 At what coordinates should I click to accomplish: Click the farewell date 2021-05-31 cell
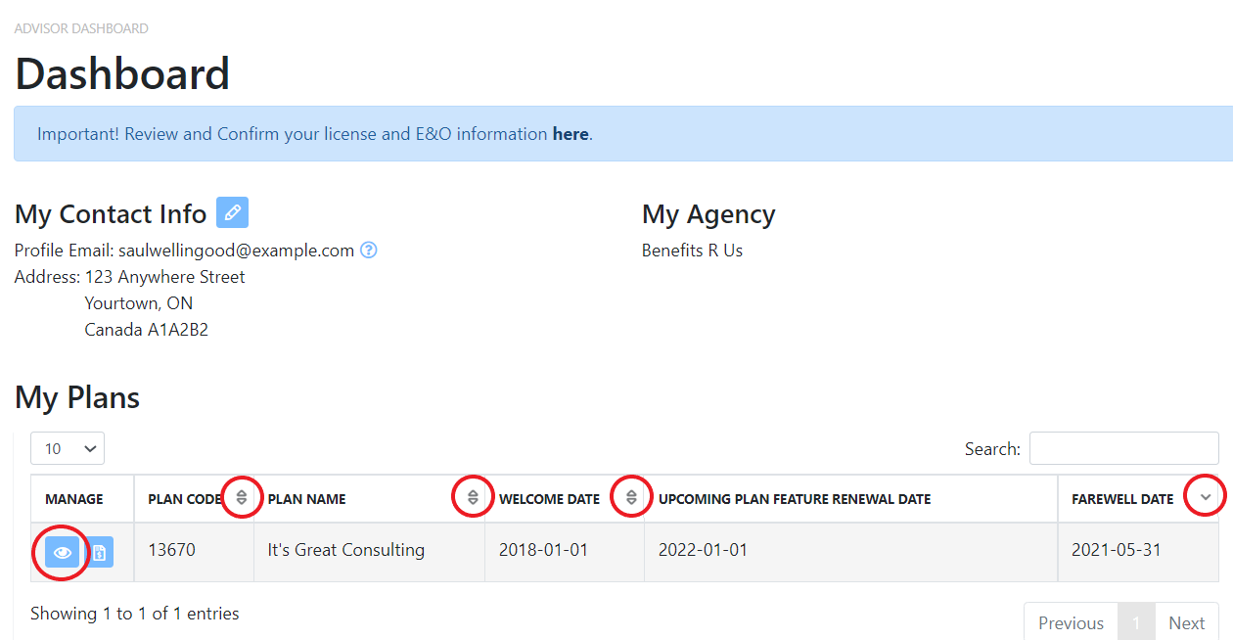coord(1138,553)
